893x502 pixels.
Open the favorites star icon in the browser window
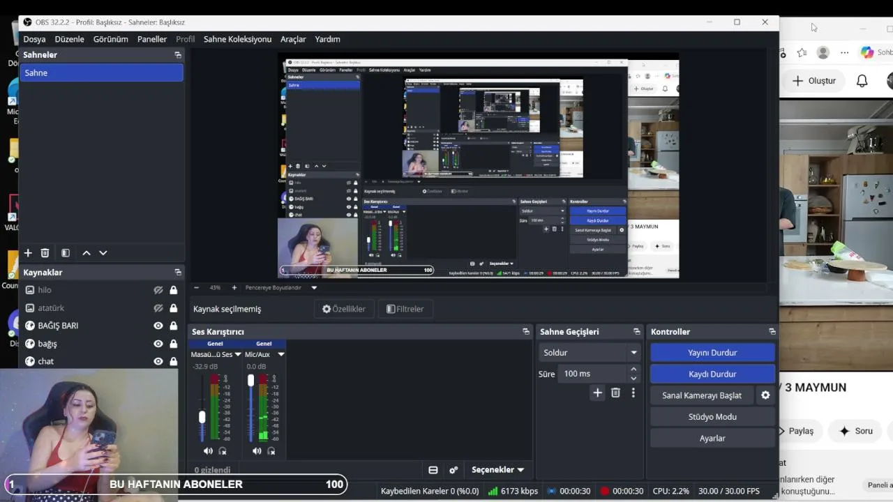pyautogui.click(x=802, y=53)
